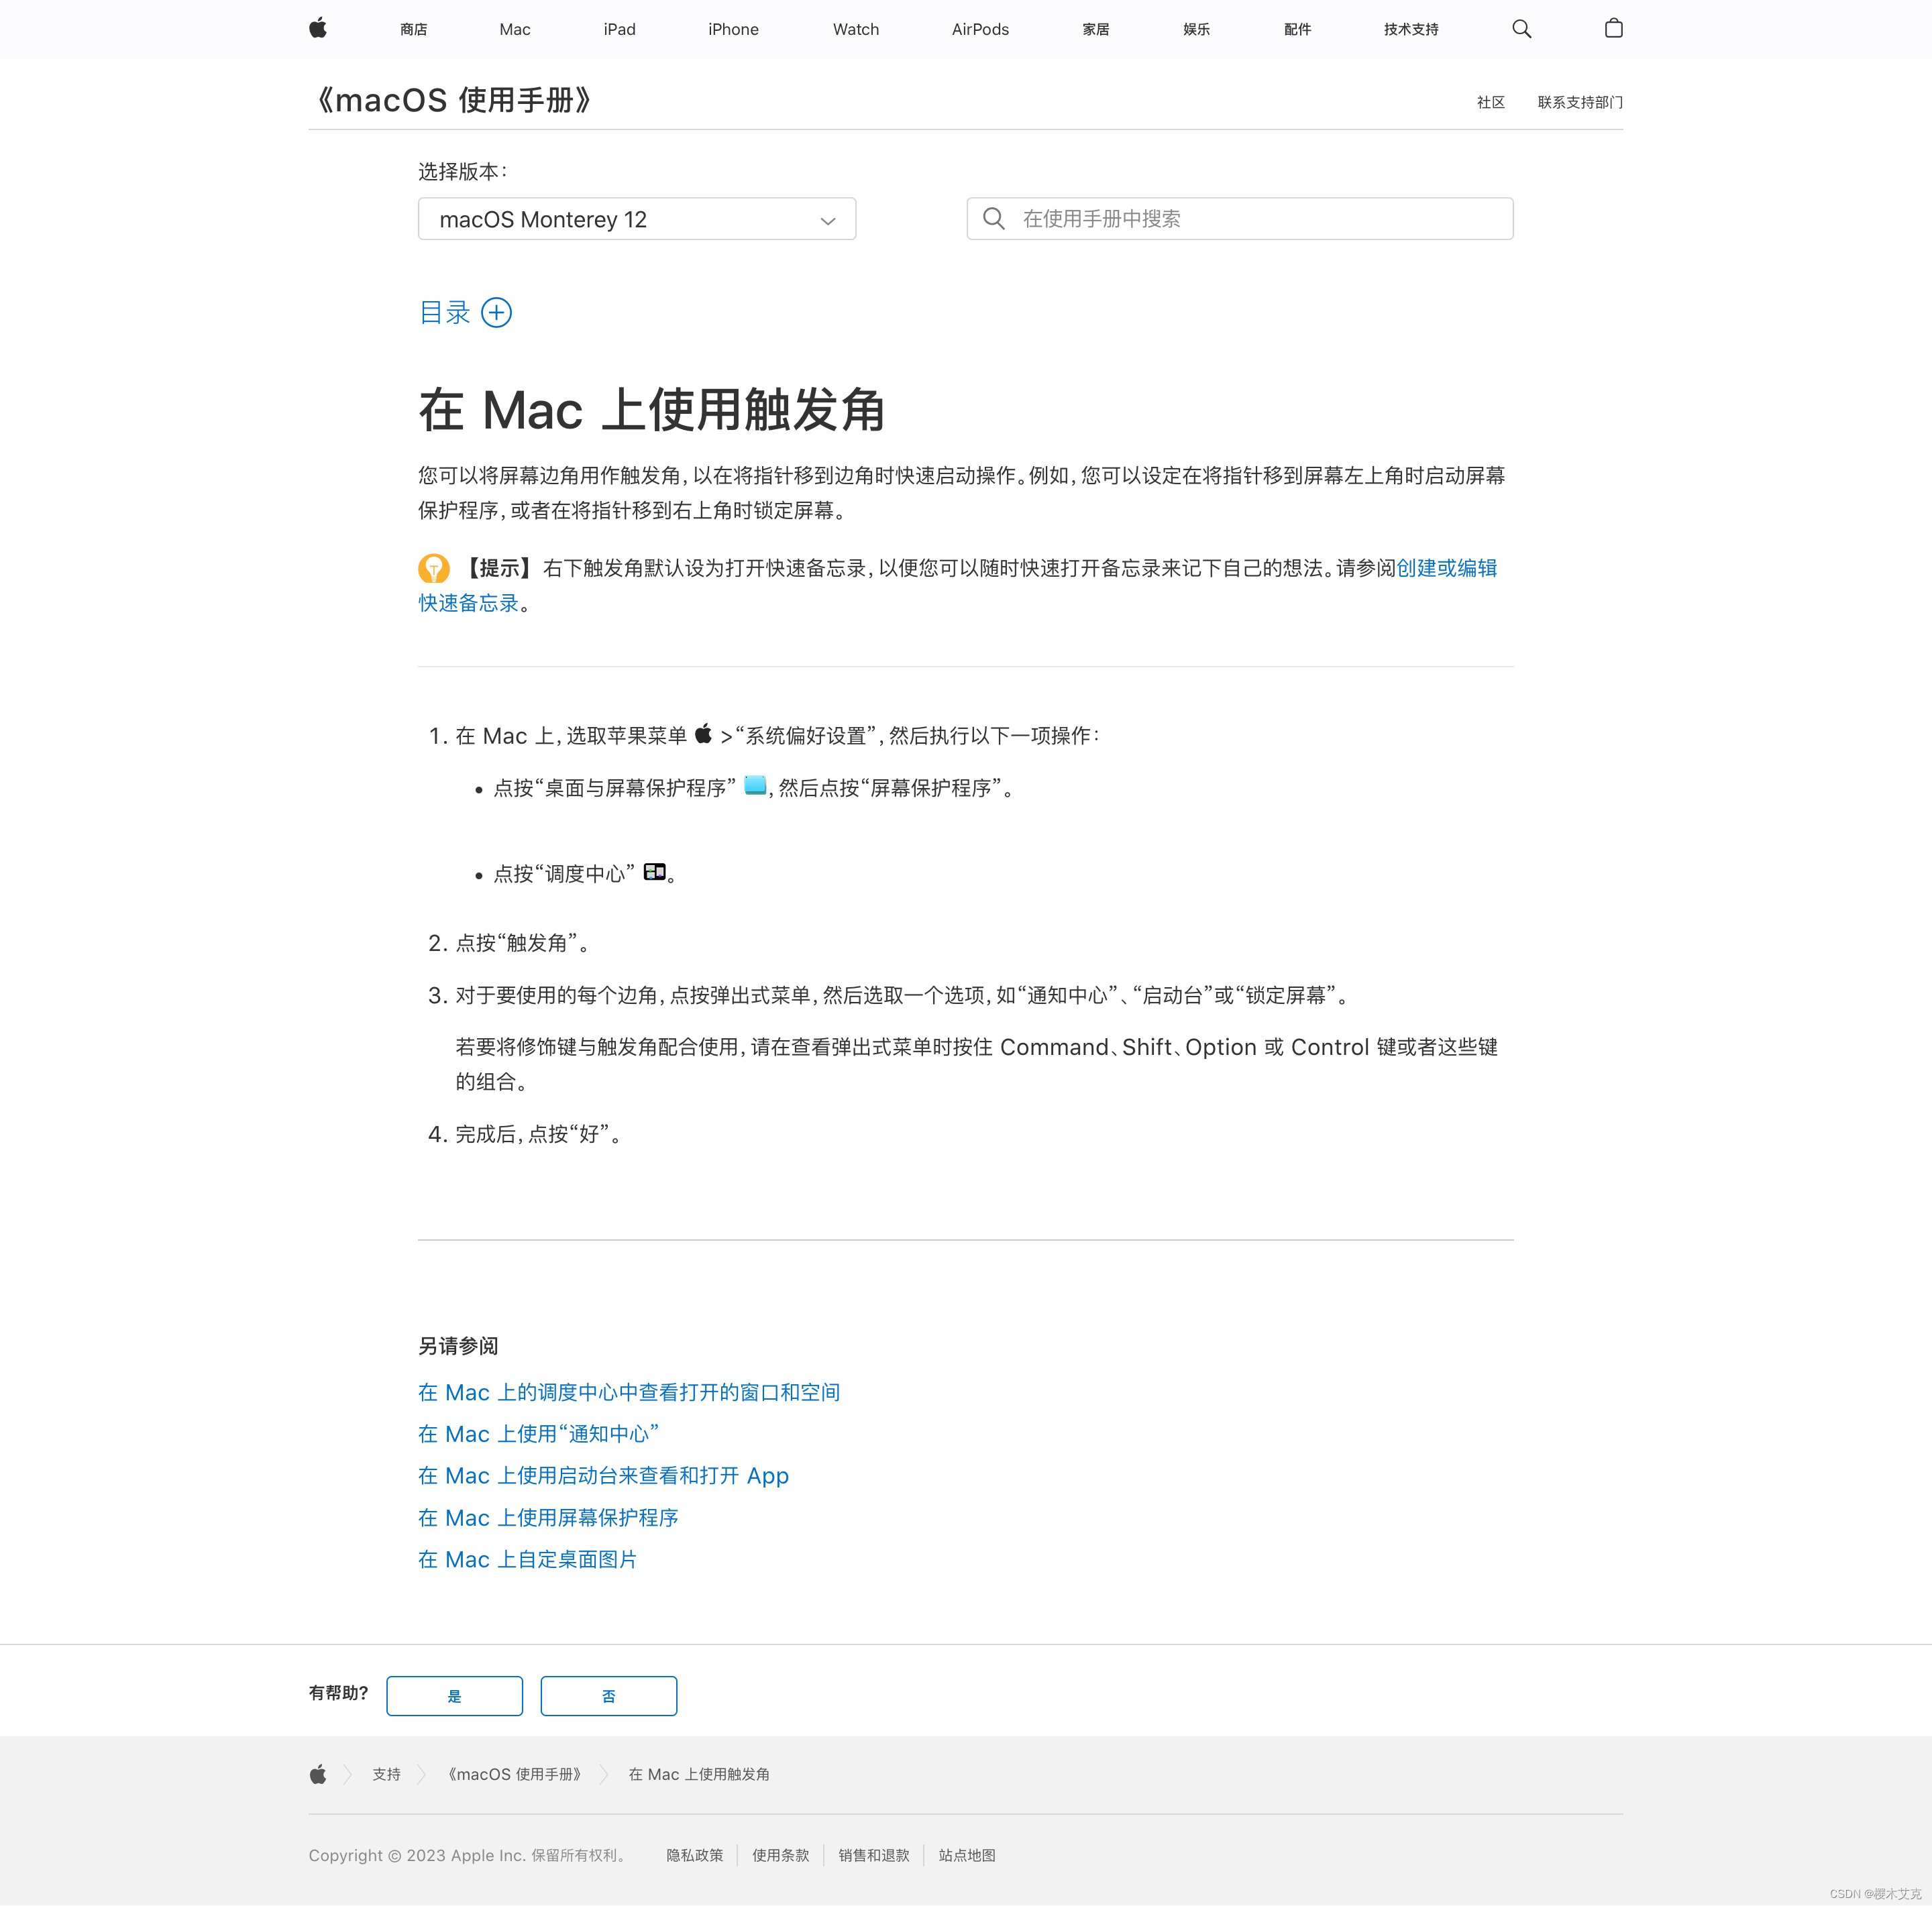Screen dimensions: 1932x1906
Task: Click the 否 not helpful button
Action: (x=608, y=1696)
